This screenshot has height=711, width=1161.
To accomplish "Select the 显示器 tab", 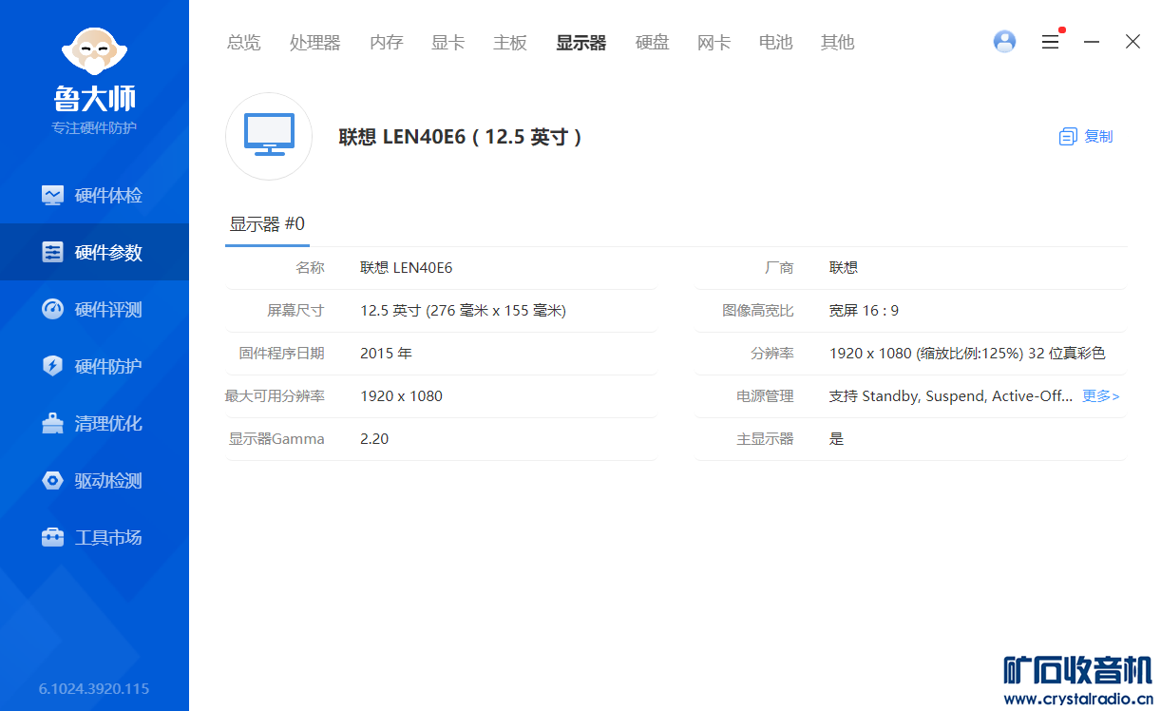I will click(581, 42).
